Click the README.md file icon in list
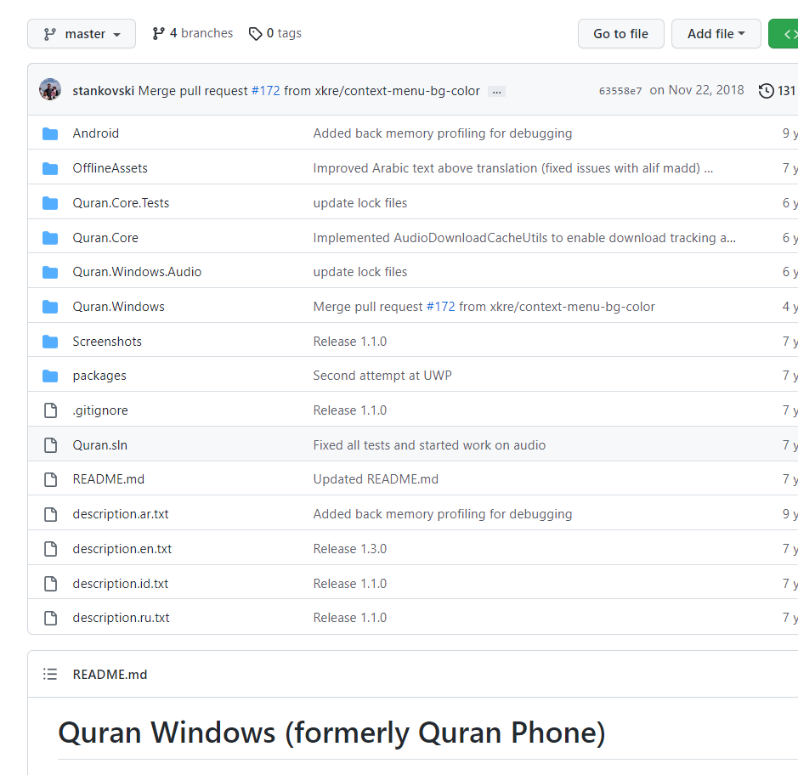The image size is (798, 775). pos(50,479)
